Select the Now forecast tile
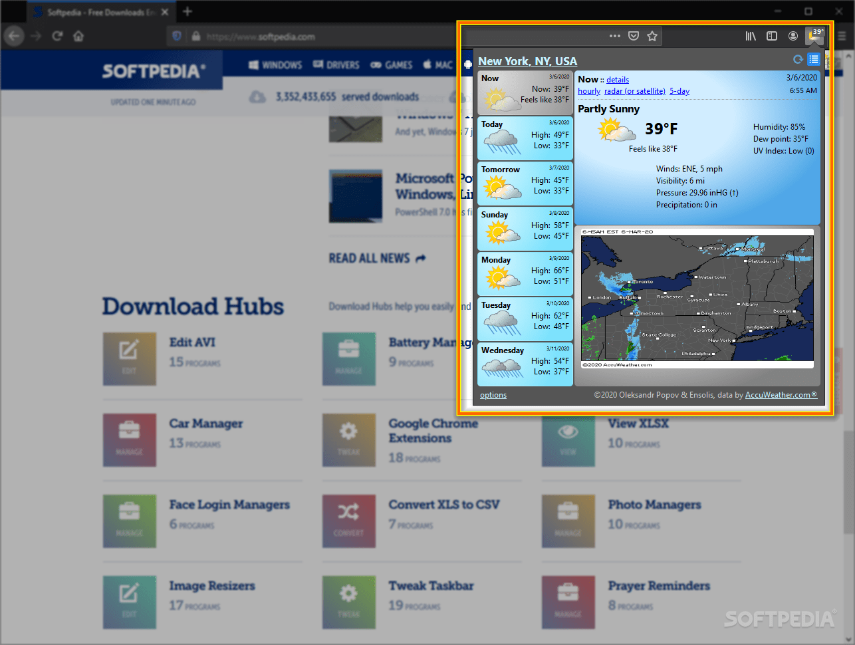This screenshot has height=645, width=855. tap(525, 93)
